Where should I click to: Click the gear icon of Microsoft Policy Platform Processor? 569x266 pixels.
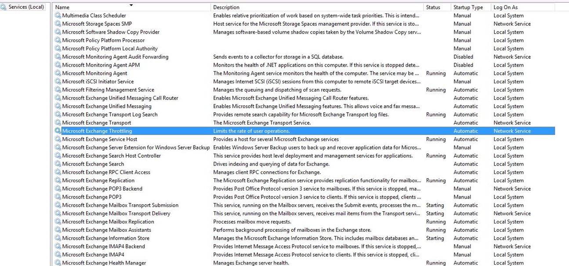[x=58, y=40]
